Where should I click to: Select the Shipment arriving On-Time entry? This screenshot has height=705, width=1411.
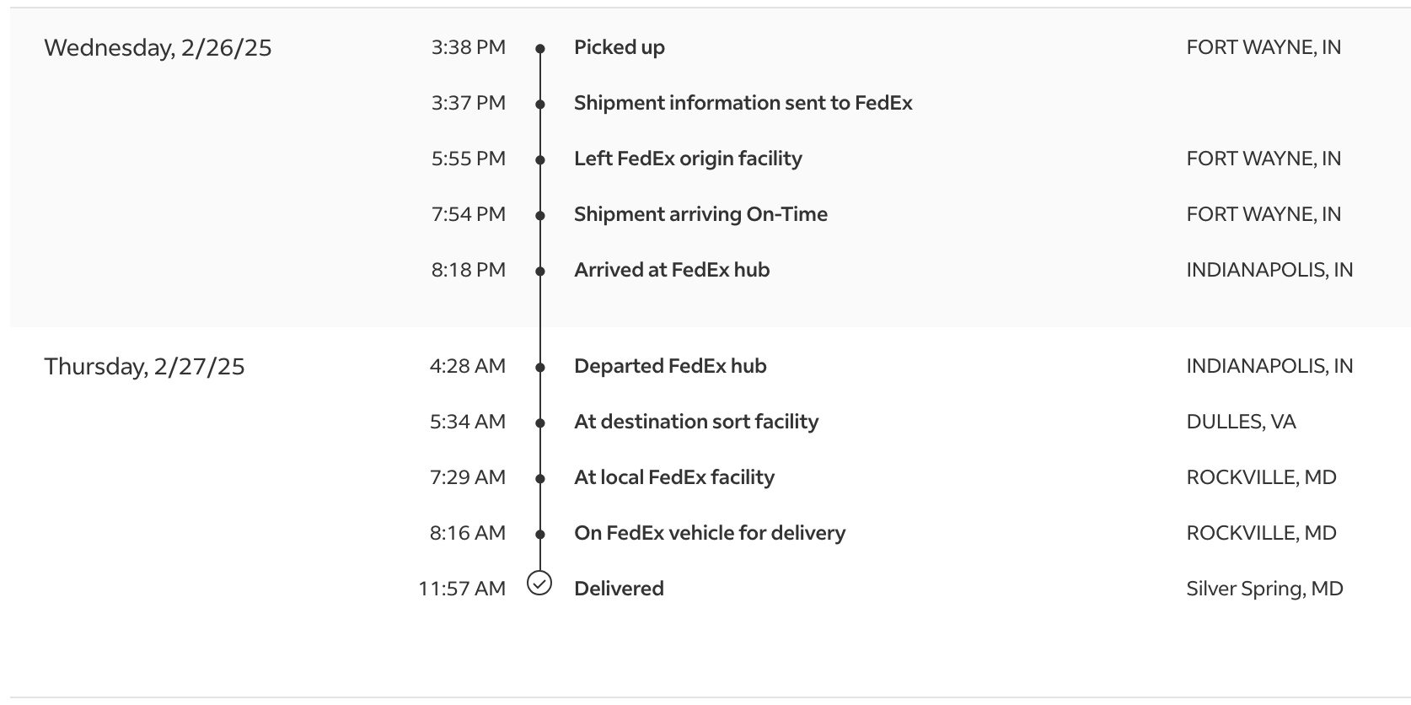(700, 214)
